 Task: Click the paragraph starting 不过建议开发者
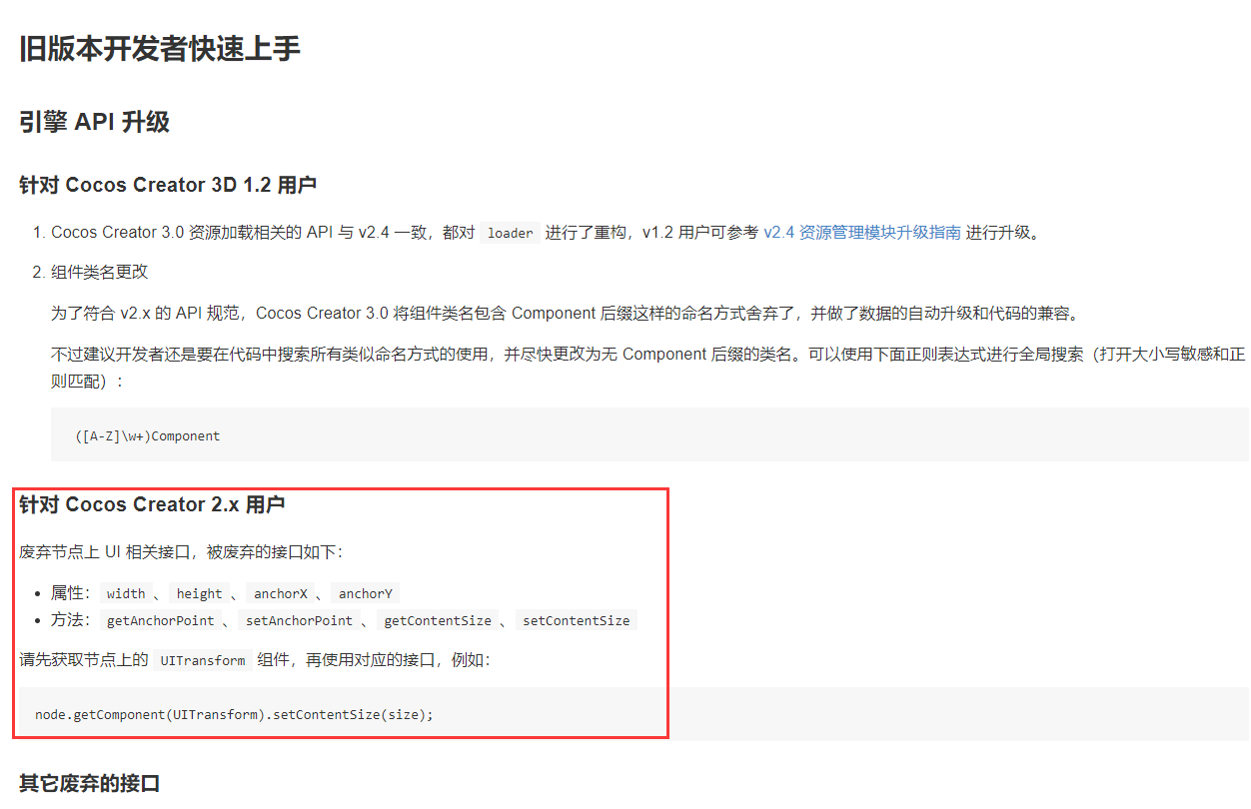(x=648, y=368)
